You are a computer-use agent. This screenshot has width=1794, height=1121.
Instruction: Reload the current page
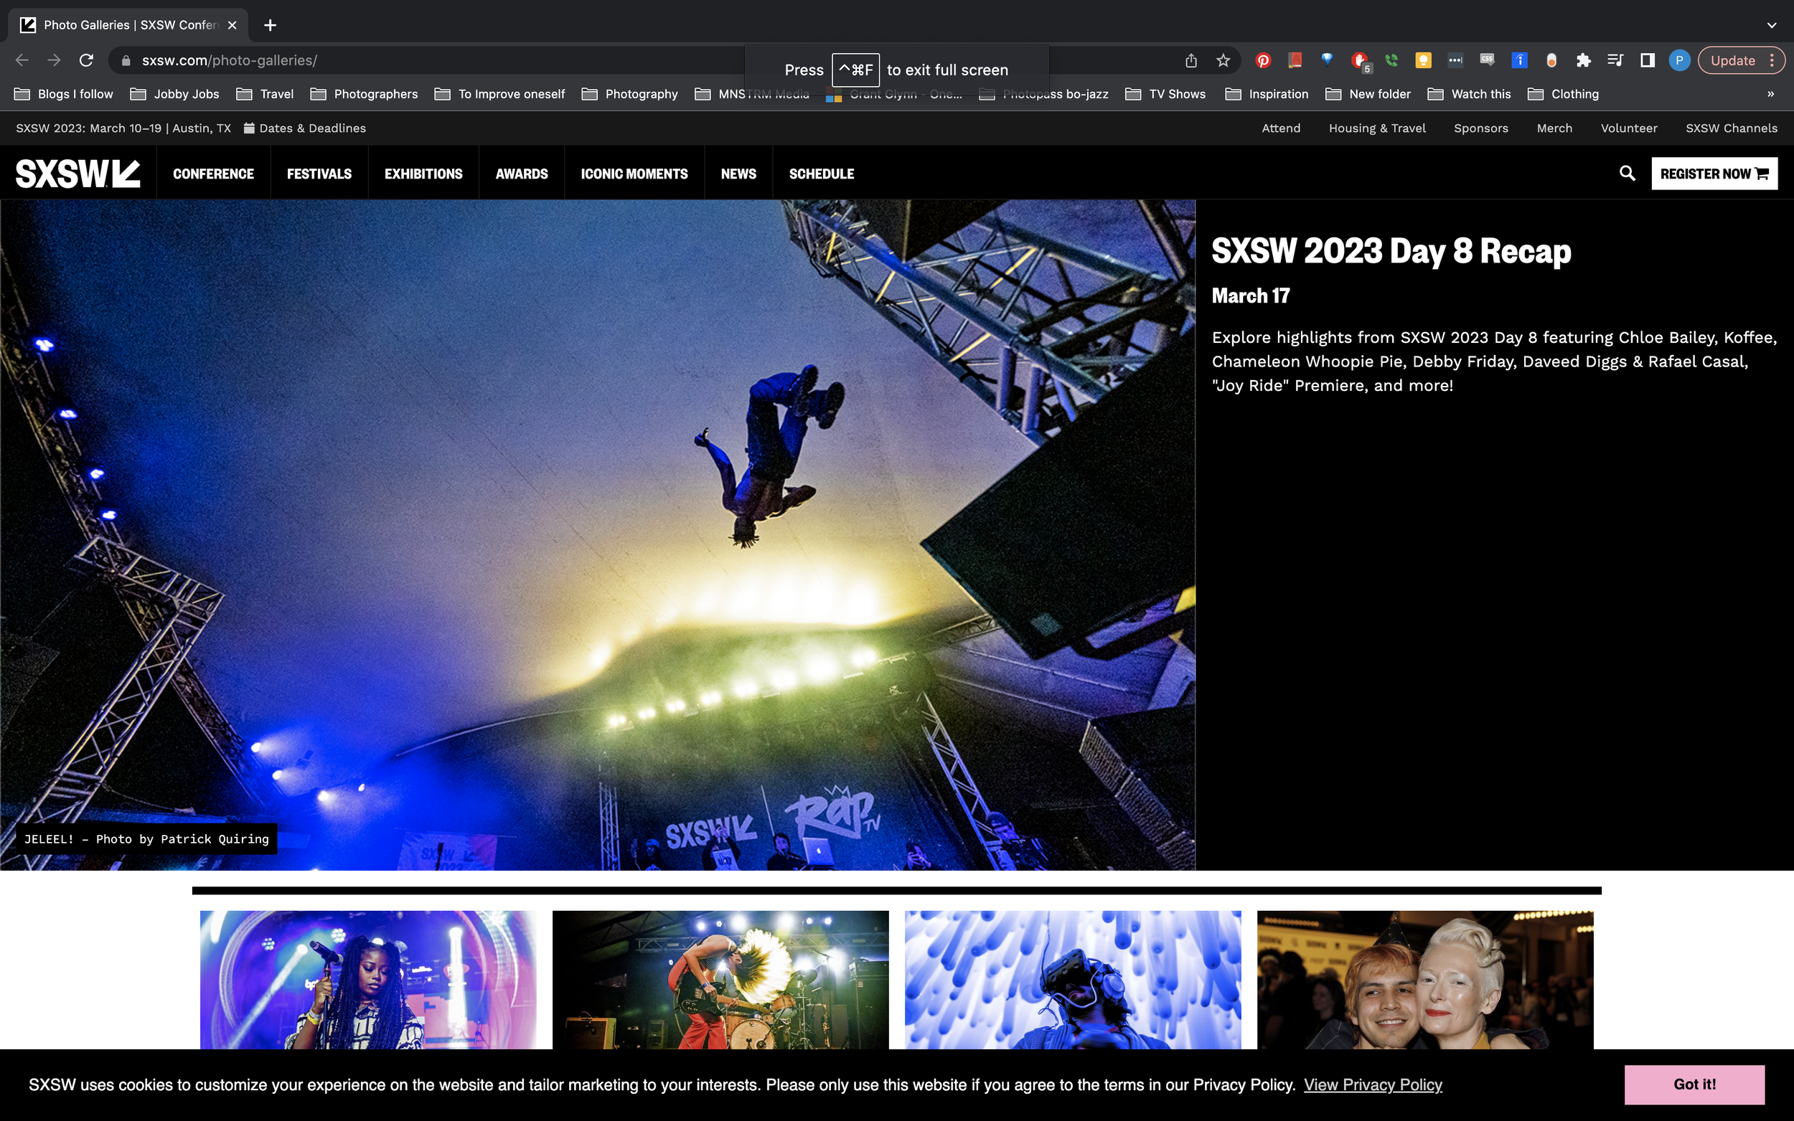[87, 60]
